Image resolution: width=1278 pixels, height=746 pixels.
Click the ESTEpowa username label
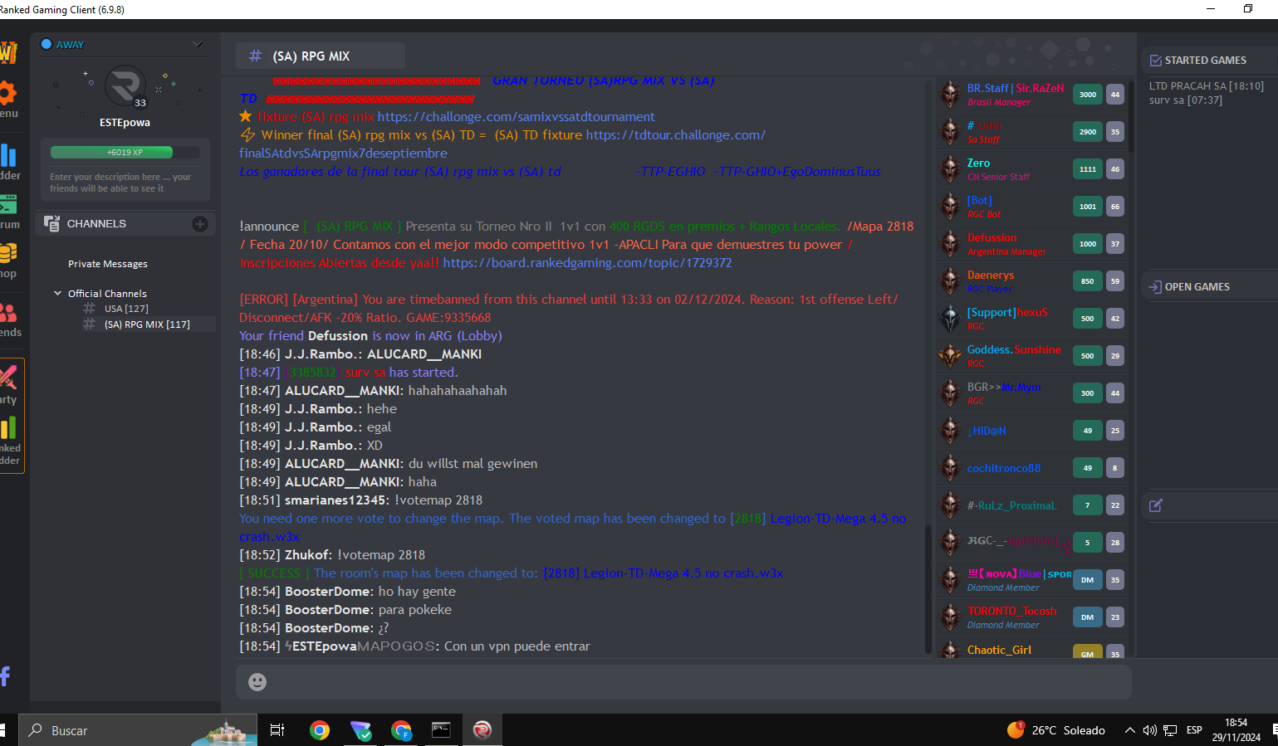click(x=125, y=123)
